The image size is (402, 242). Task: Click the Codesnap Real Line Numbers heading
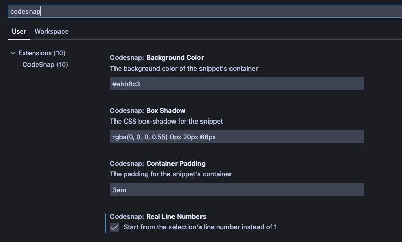click(x=158, y=217)
